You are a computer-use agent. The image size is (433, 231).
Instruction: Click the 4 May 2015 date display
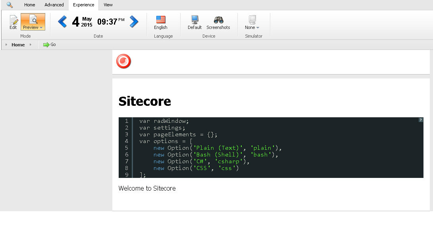[82, 21]
